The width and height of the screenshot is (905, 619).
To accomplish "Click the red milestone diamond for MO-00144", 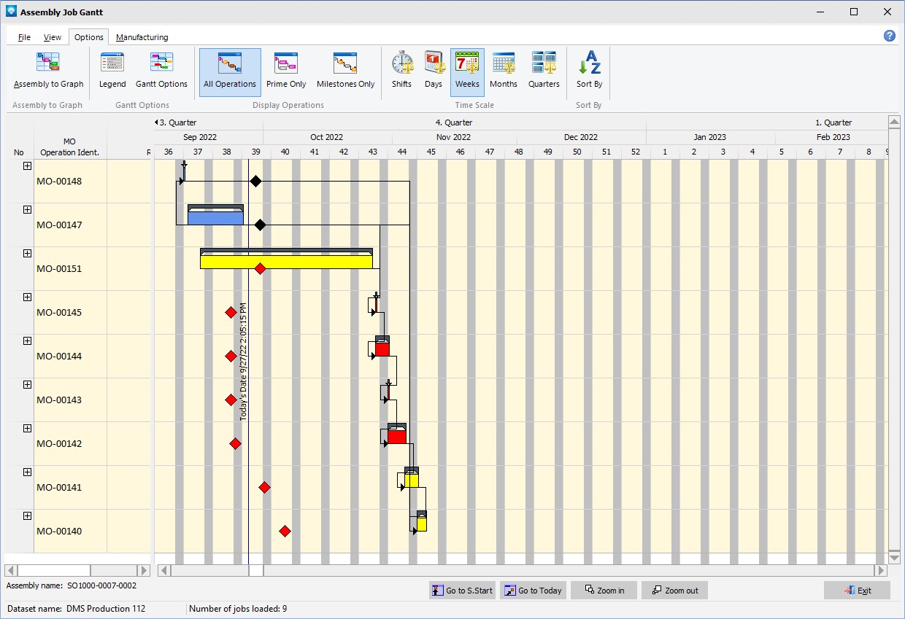I will click(231, 356).
